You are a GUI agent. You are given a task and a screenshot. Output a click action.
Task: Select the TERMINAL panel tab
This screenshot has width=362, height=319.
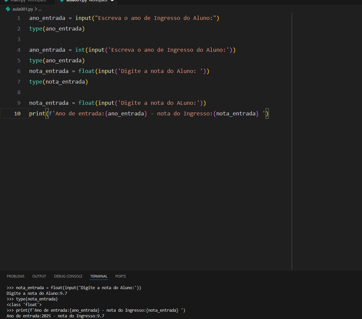[99, 276]
